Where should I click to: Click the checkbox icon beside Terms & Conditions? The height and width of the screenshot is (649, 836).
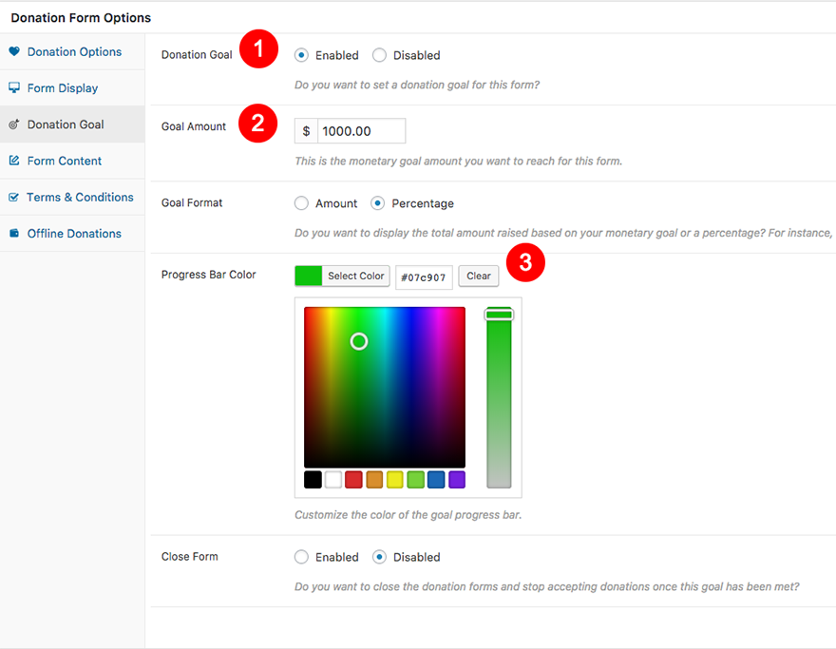[x=14, y=198]
